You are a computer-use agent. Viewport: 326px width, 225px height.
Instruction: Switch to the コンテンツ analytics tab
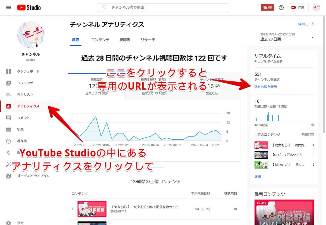(100, 40)
